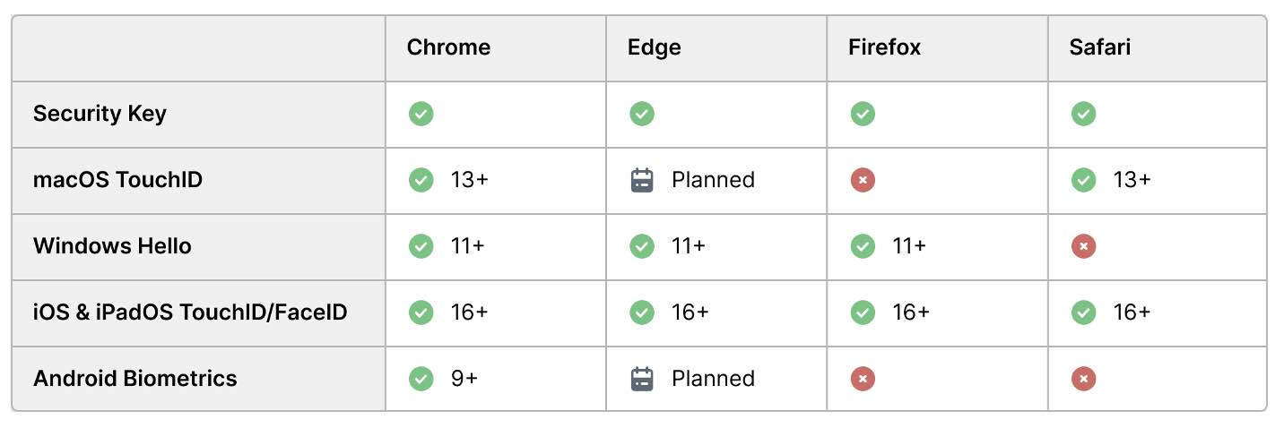Screen dimensions: 1284x428
Task: Click the Security Key row label
Action: pyautogui.click(x=100, y=114)
